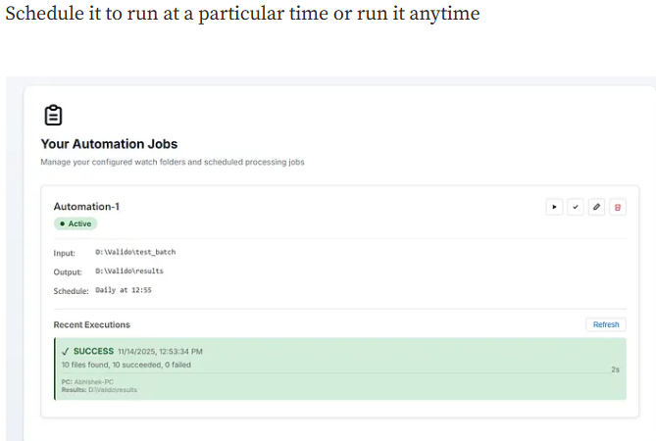The height and width of the screenshot is (441, 656).
Task: Click the Manage your configured watch folders subtitle
Action: (x=172, y=162)
